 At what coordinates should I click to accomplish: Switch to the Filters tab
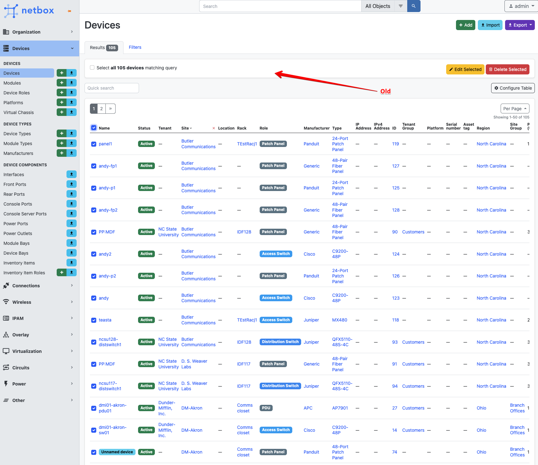(135, 47)
